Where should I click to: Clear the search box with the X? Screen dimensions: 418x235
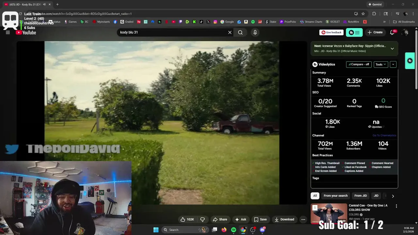point(230,32)
